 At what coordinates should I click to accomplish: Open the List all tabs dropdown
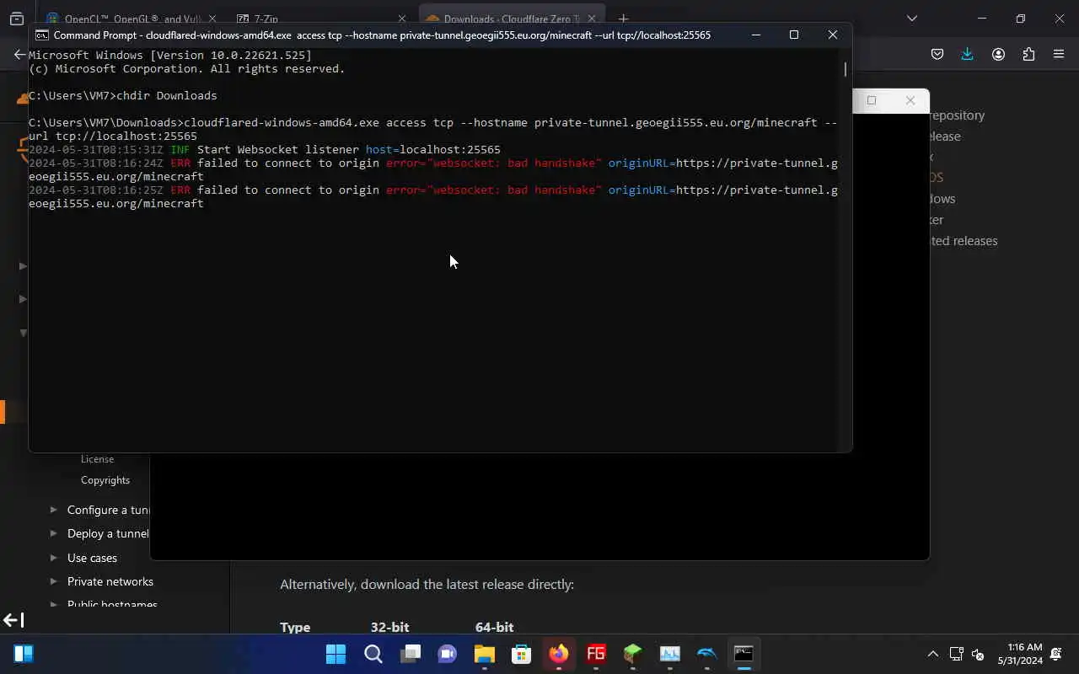point(912,19)
